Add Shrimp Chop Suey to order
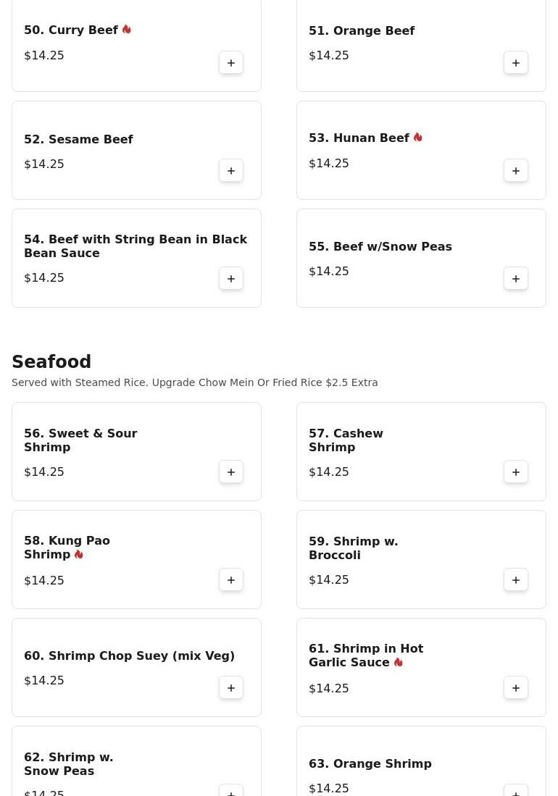 point(231,688)
